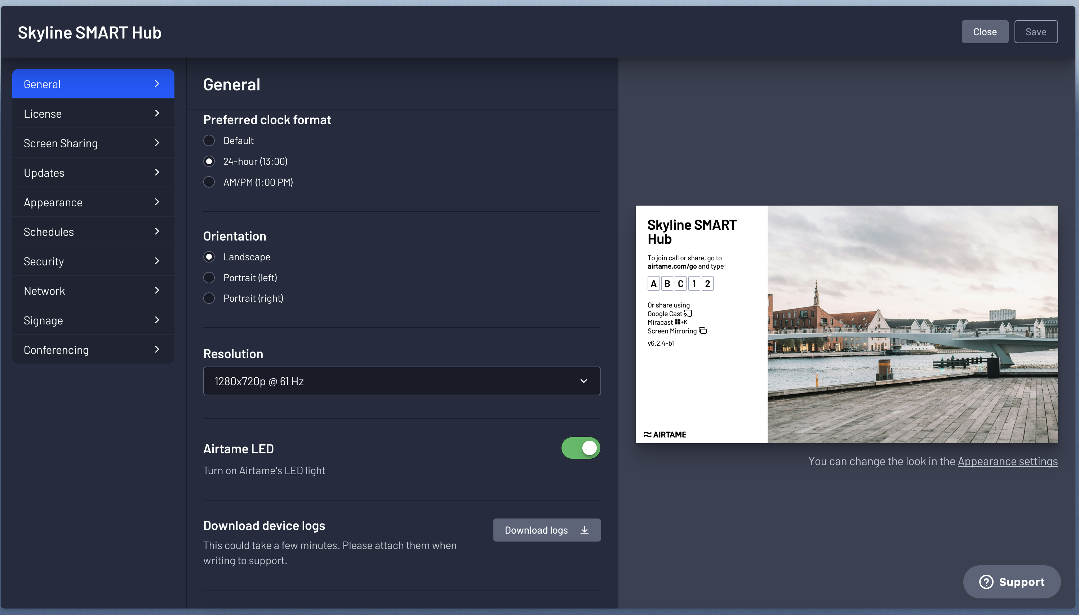Open the Resolution dropdown
Screen dimensions: 1079x615
click(x=402, y=381)
